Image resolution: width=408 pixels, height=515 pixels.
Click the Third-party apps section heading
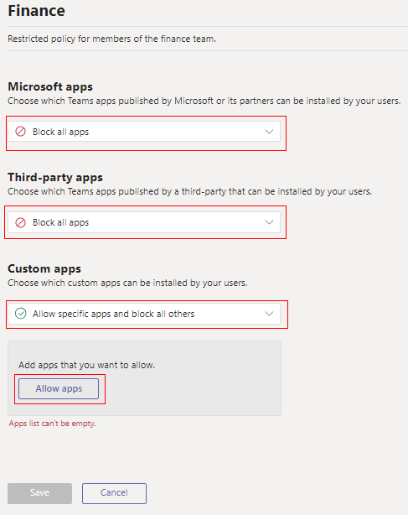(x=55, y=177)
